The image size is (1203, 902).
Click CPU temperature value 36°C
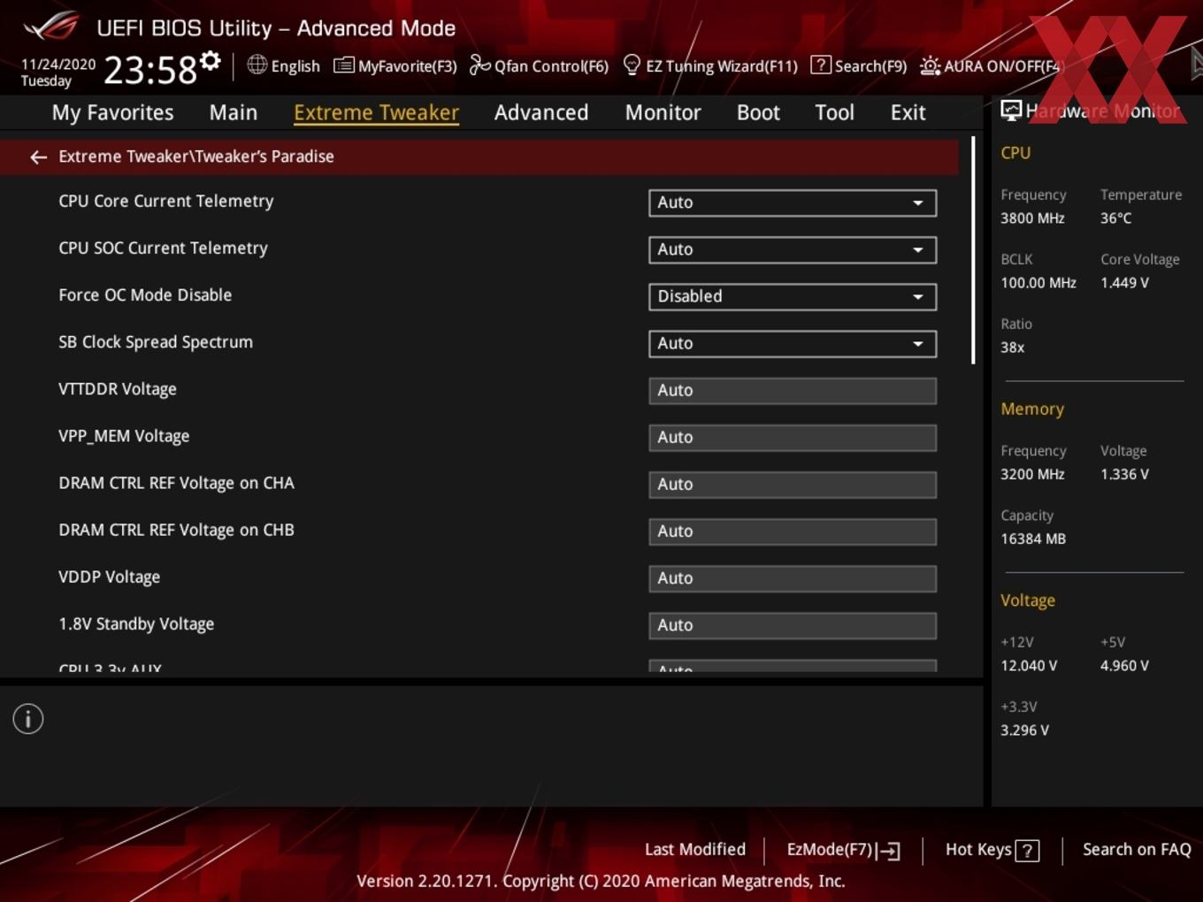pyautogui.click(x=1115, y=218)
